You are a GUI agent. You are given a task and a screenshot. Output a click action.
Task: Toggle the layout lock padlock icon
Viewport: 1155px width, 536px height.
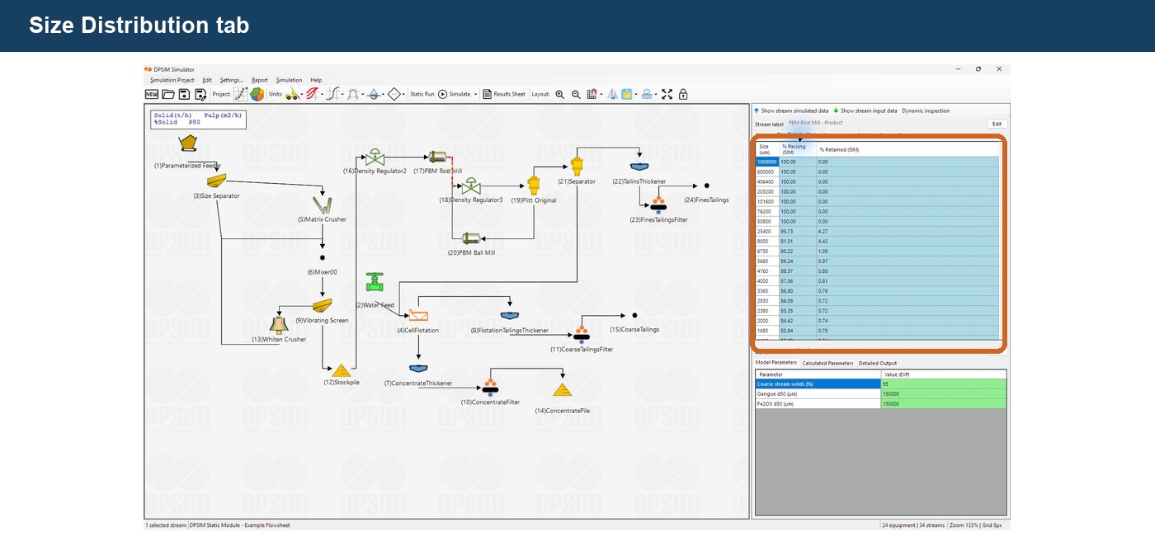(683, 94)
